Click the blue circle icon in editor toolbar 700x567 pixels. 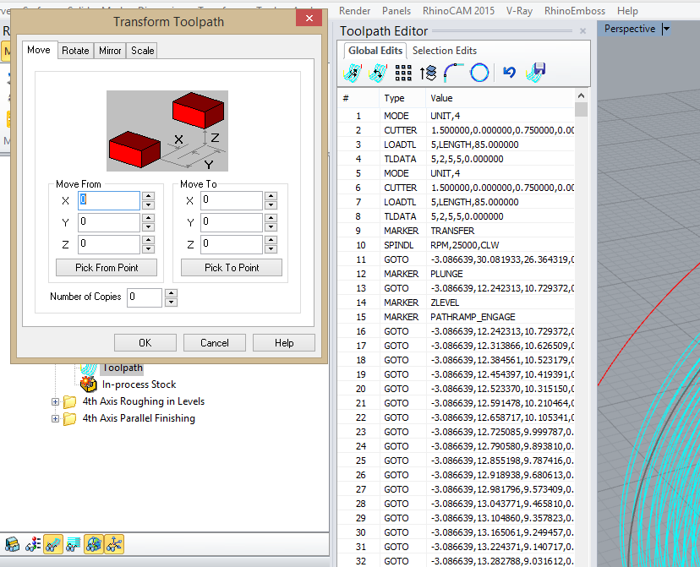tap(479, 73)
